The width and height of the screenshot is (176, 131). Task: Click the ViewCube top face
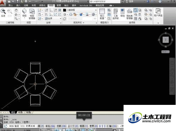pyautogui.click(x=165, y=40)
